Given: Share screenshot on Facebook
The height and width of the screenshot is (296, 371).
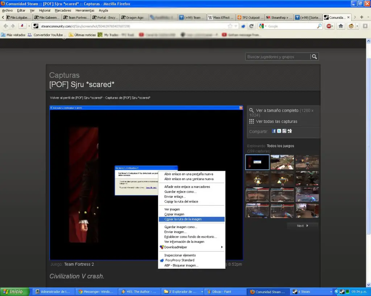Looking at the screenshot, I should 274,131.
